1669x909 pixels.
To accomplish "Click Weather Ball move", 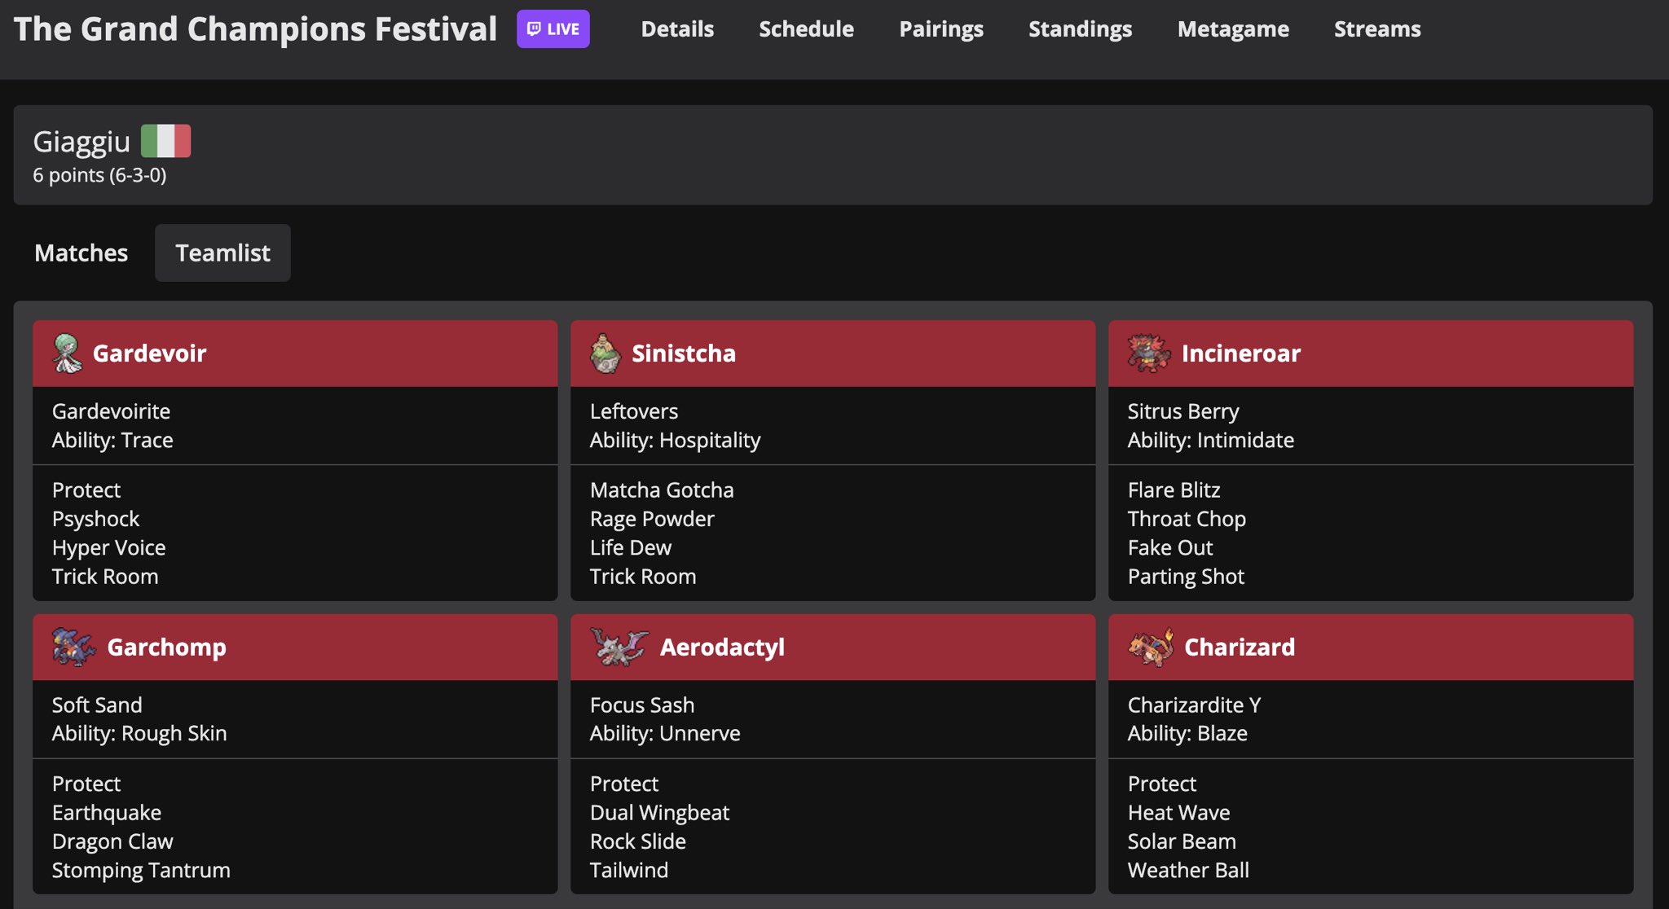I will [x=1188, y=870].
